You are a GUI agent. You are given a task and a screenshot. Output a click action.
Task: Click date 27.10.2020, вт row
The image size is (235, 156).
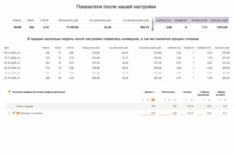coord(12,78)
